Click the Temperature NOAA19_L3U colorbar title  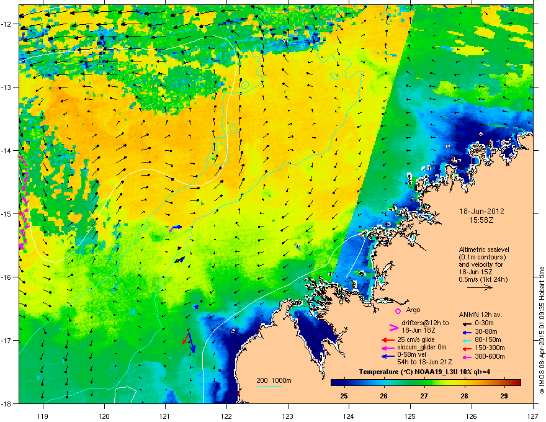pyautogui.click(x=425, y=372)
